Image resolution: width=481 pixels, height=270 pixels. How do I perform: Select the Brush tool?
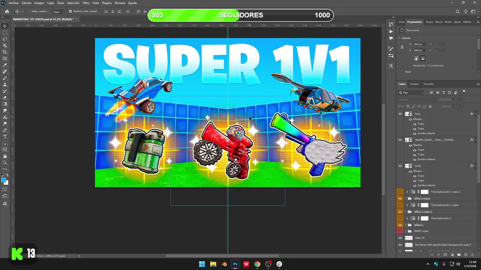click(5, 78)
